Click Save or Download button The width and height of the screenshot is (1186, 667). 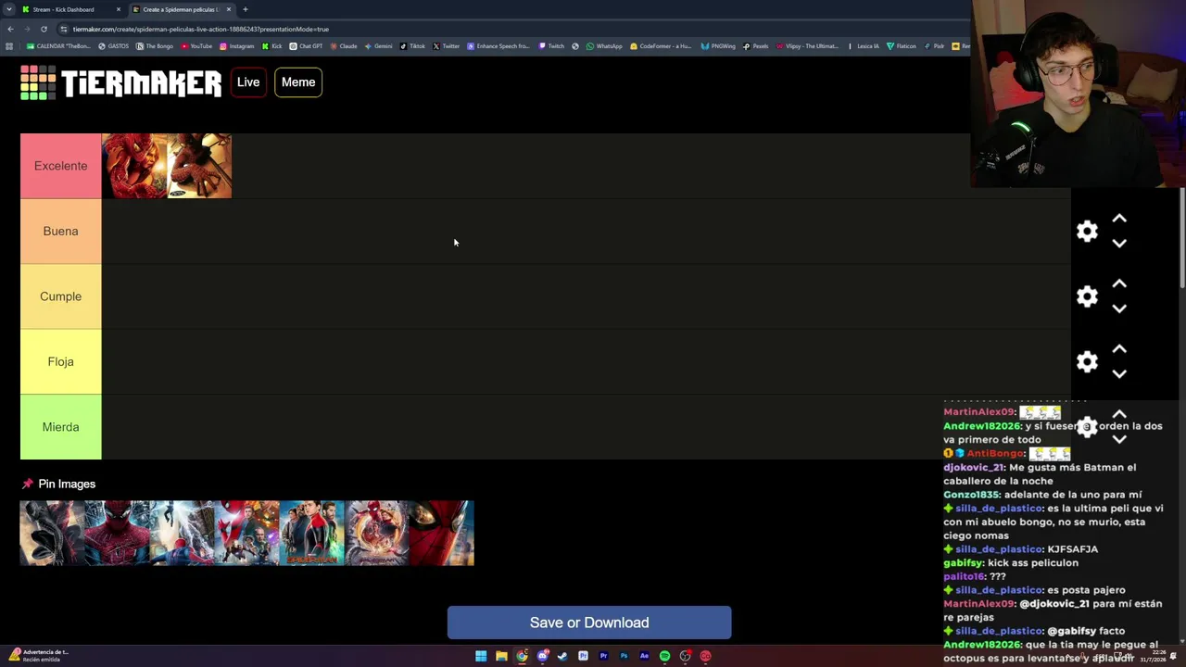[589, 623]
